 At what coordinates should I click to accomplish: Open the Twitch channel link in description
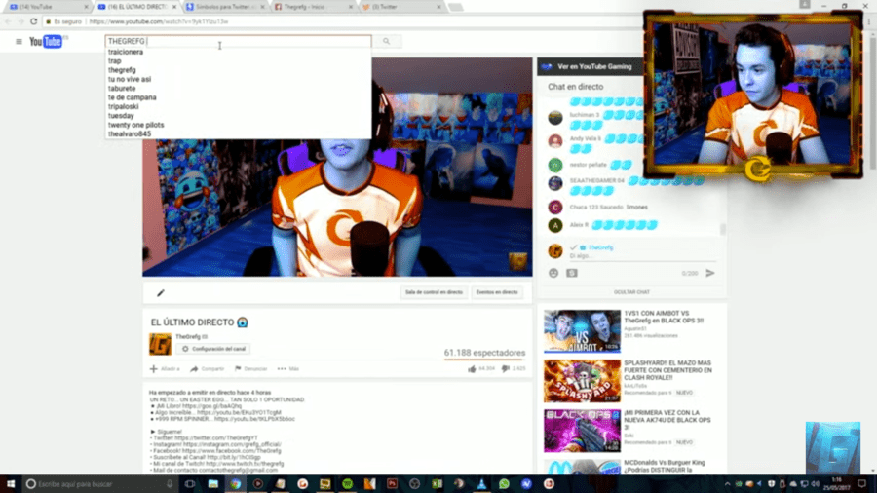coord(245,464)
